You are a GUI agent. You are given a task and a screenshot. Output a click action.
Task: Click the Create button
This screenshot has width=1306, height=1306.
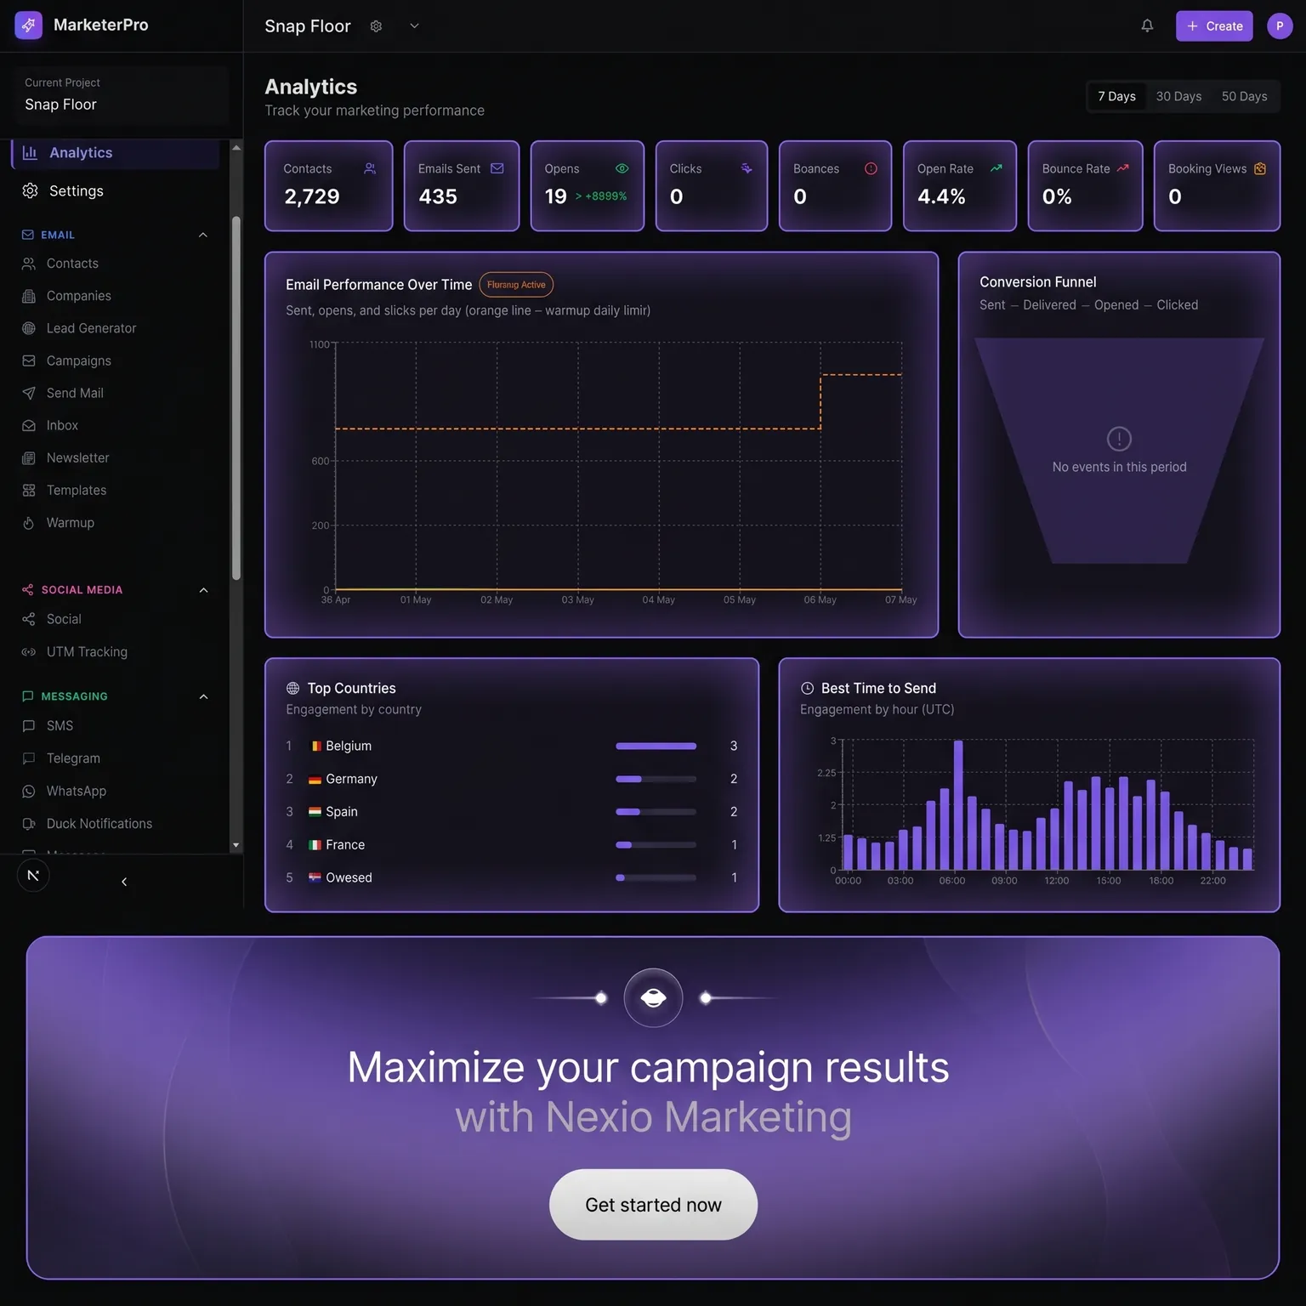pyautogui.click(x=1214, y=26)
